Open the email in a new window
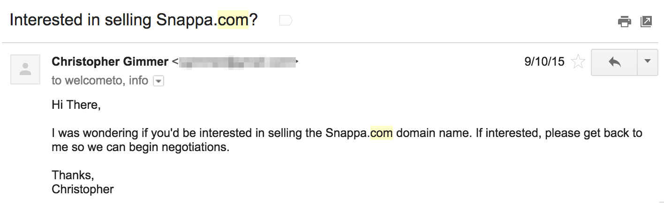 [646, 22]
